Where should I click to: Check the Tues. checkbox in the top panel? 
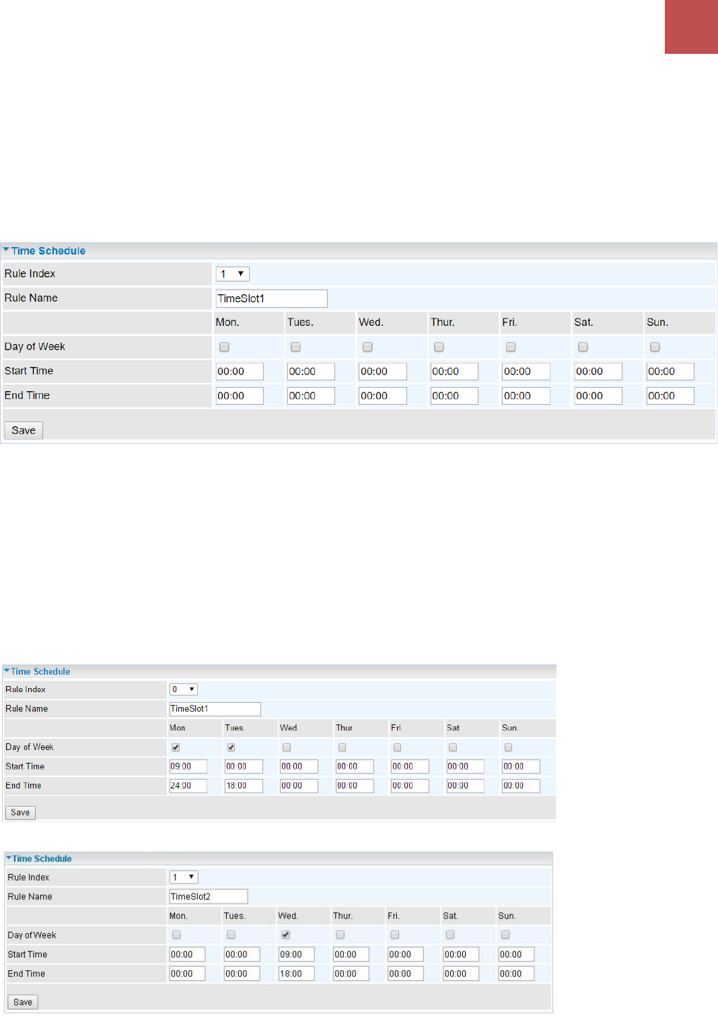click(x=295, y=347)
